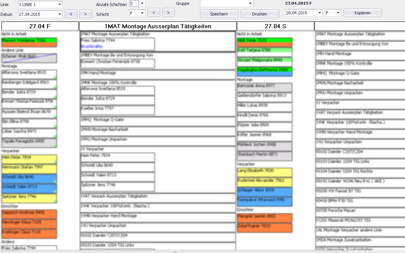The width and height of the screenshot is (405, 253).
Task: Click the Drucken button
Action: 260,14
